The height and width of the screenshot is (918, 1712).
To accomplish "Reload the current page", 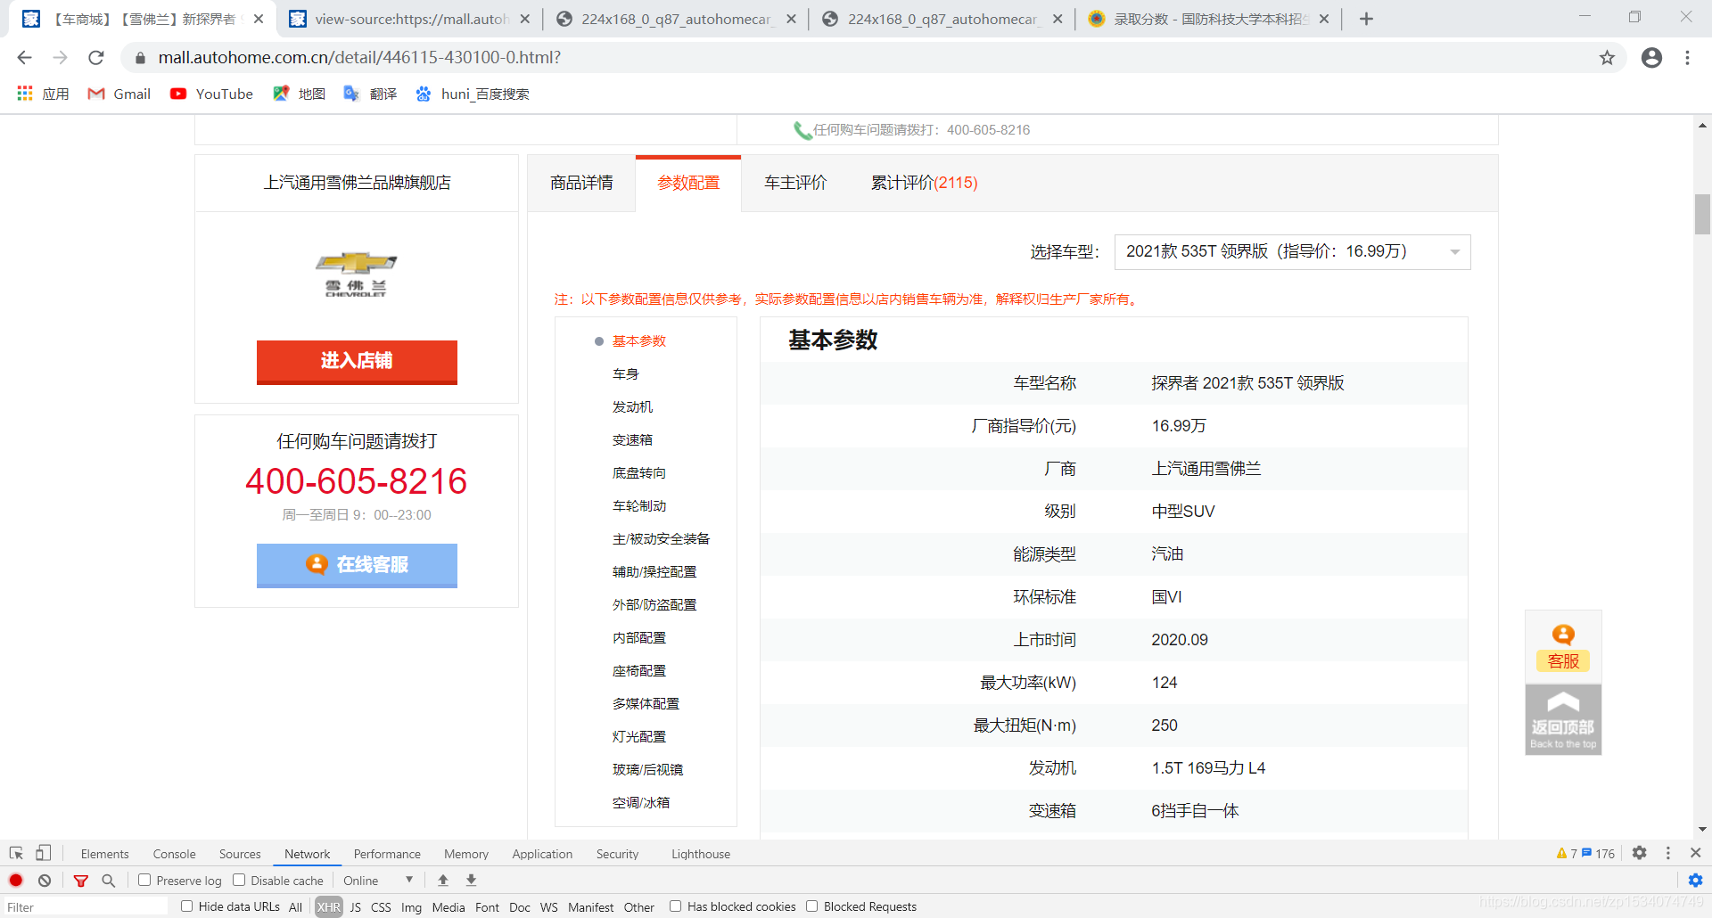I will 96,58.
